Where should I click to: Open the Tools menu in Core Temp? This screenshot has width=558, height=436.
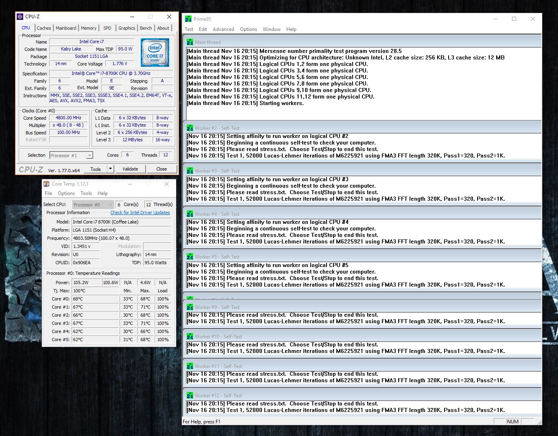[86, 193]
